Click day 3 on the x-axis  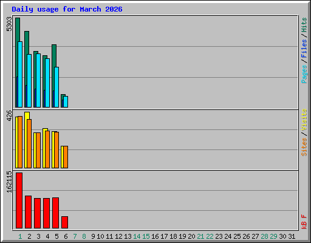click(x=38, y=236)
